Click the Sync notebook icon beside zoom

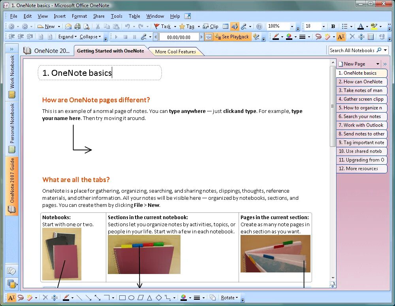coord(259,26)
